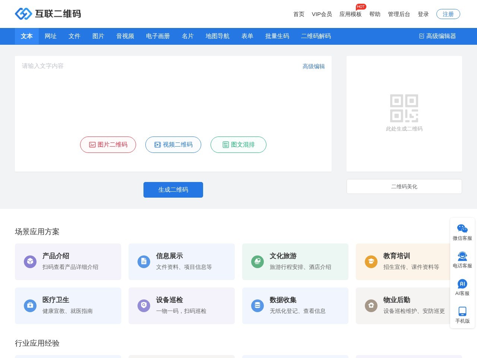Click the video icon in 视频二维码 button
The width and height of the screenshot is (477, 358).
pos(158,145)
